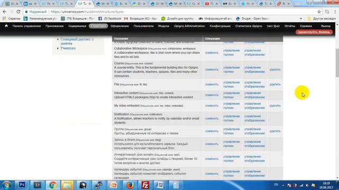
Task: Launch Photoshop from the taskbar
Action: click(x=22, y=185)
